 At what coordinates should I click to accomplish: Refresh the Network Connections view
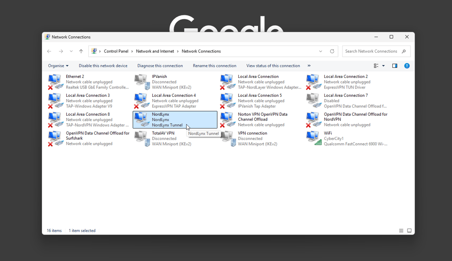point(332,51)
